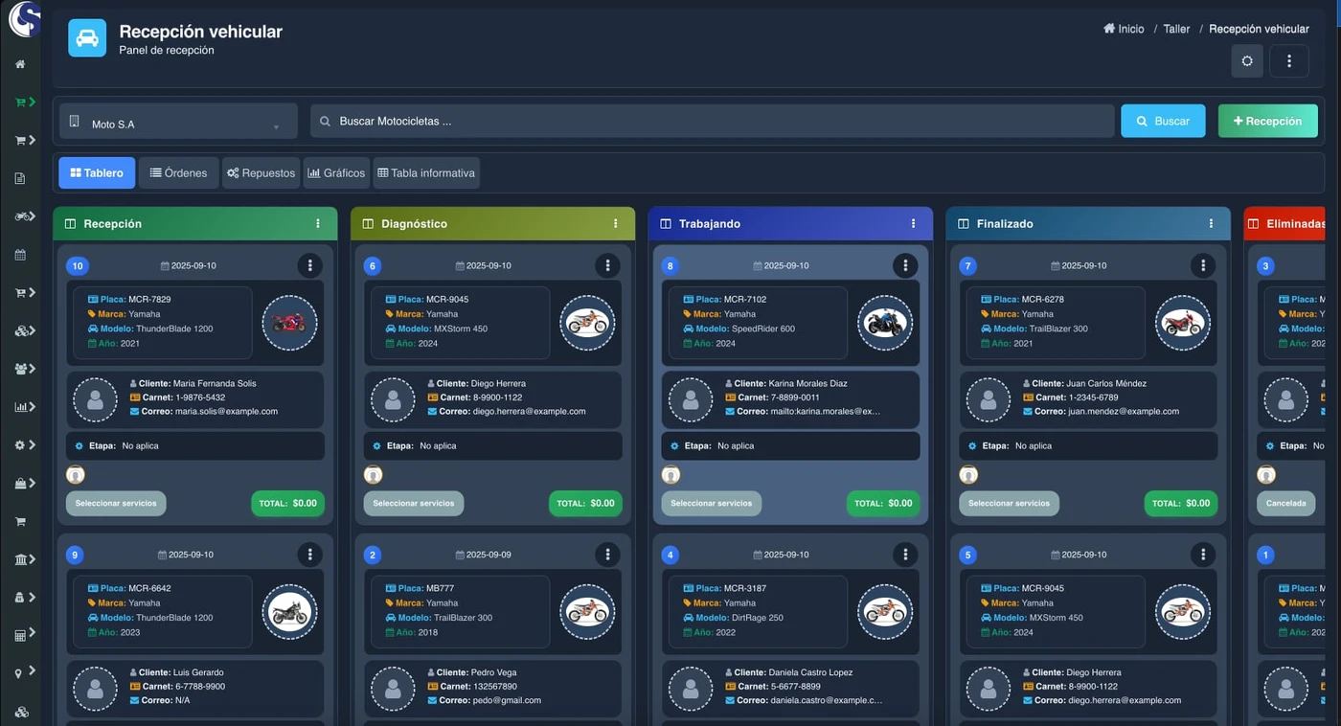This screenshot has width=1341, height=726.
Task: Open the Seleccionar servicios dropdown on MCR-9045 card
Action: click(413, 503)
